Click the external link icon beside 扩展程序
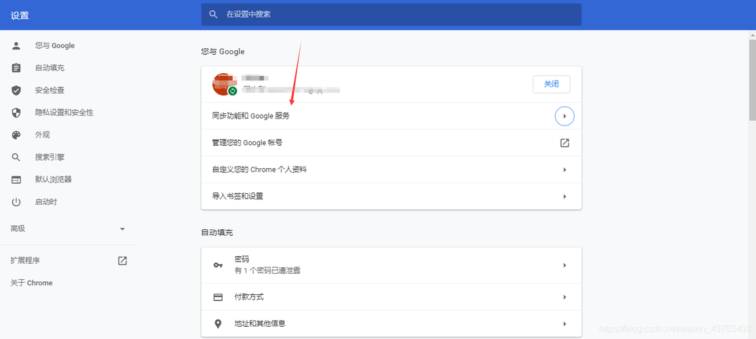The image size is (756, 339). pyautogui.click(x=122, y=260)
